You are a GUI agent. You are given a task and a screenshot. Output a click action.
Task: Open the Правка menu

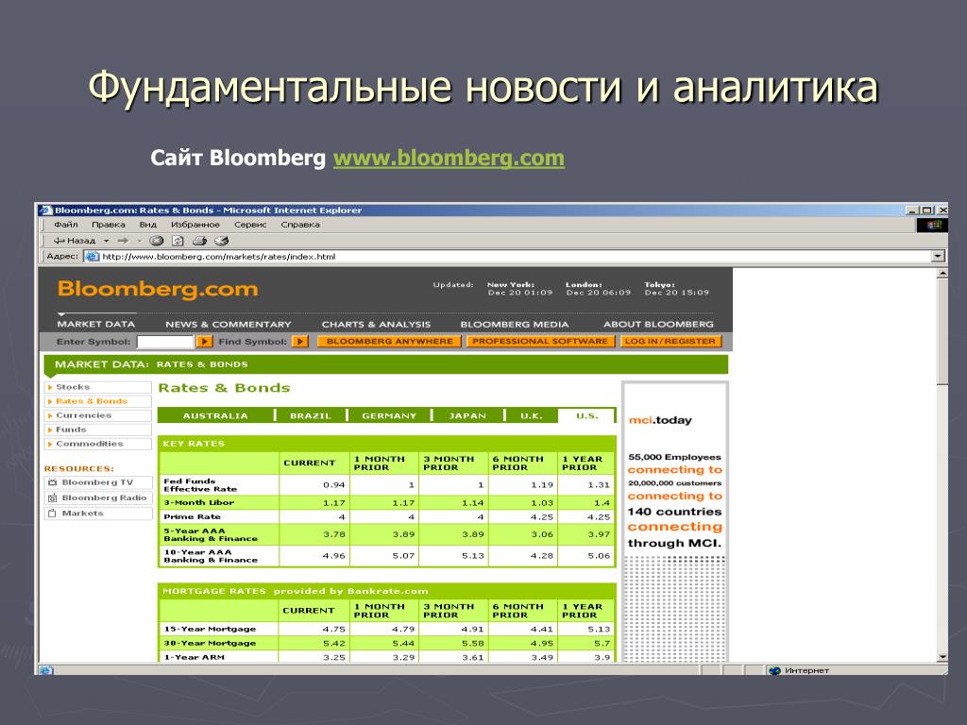[x=108, y=225]
